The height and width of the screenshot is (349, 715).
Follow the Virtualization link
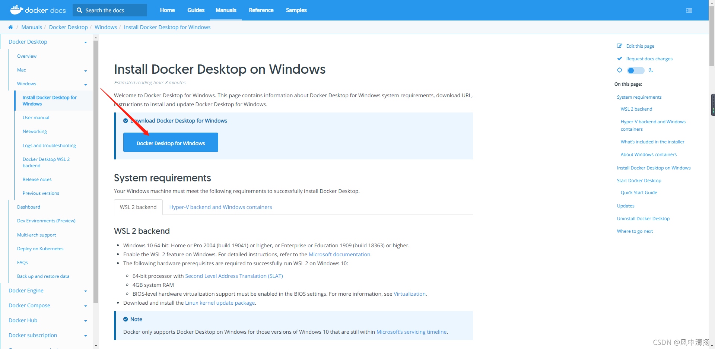[x=410, y=294]
